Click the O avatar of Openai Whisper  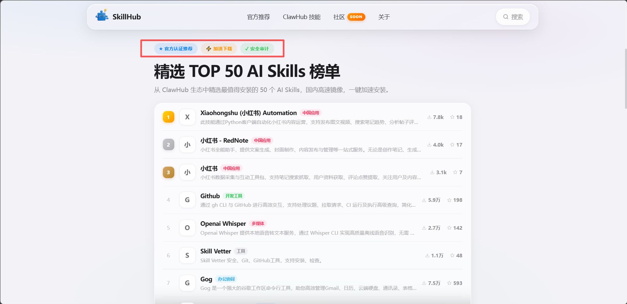[187, 228]
